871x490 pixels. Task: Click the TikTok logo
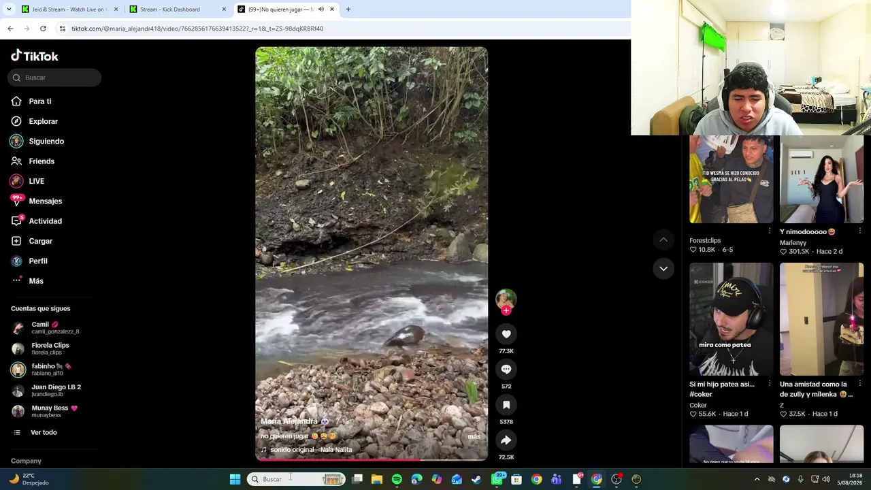tap(35, 56)
